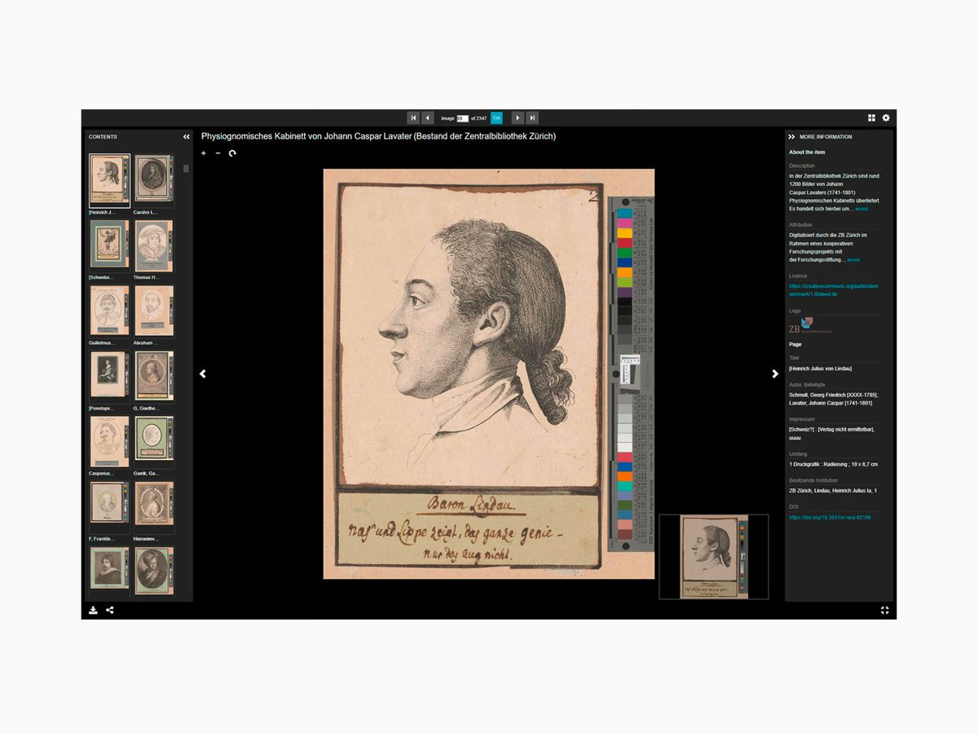Open the DOI link

click(x=830, y=517)
